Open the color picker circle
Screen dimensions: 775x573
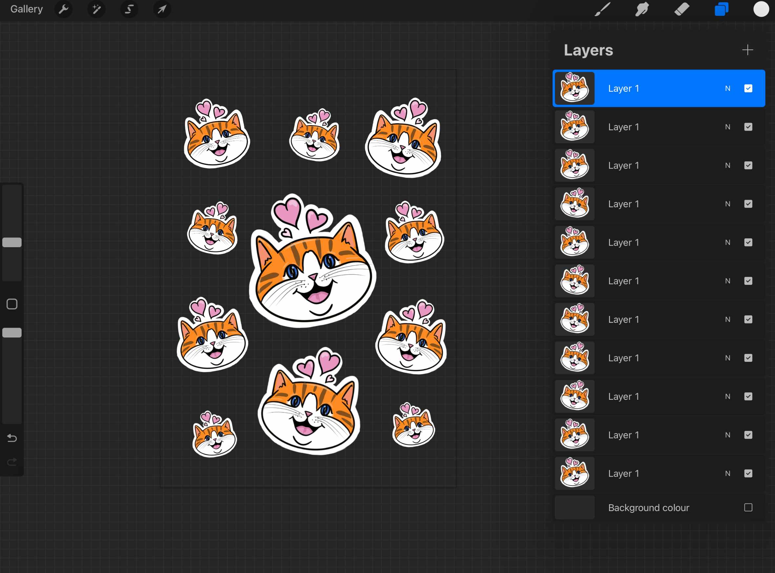761,9
